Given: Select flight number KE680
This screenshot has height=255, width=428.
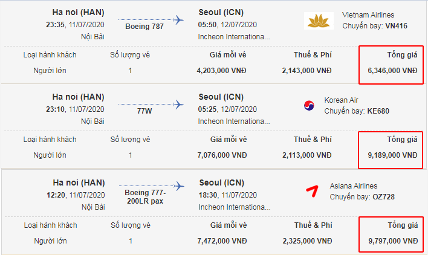Looking at the screenshot, I should [x=379, y=111].
